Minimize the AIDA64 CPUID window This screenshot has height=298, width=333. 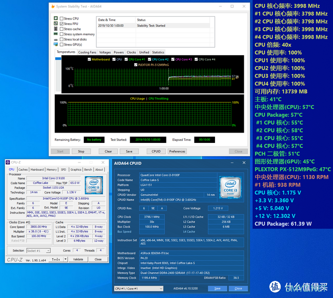(x=232, y=163)
